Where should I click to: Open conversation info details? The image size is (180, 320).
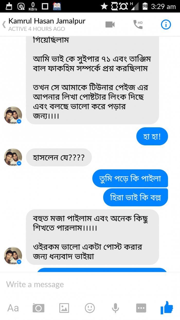(x=166, y=24)
